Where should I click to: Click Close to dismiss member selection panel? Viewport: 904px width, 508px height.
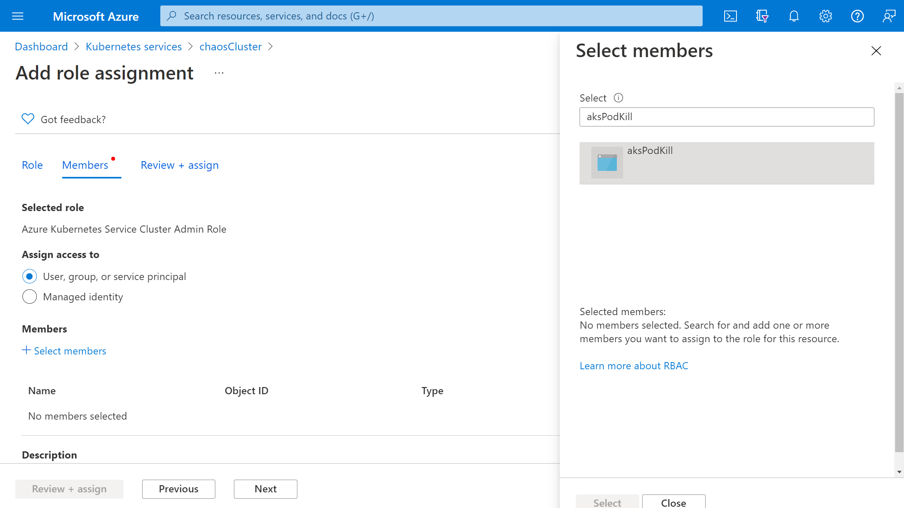coord(673,503)
